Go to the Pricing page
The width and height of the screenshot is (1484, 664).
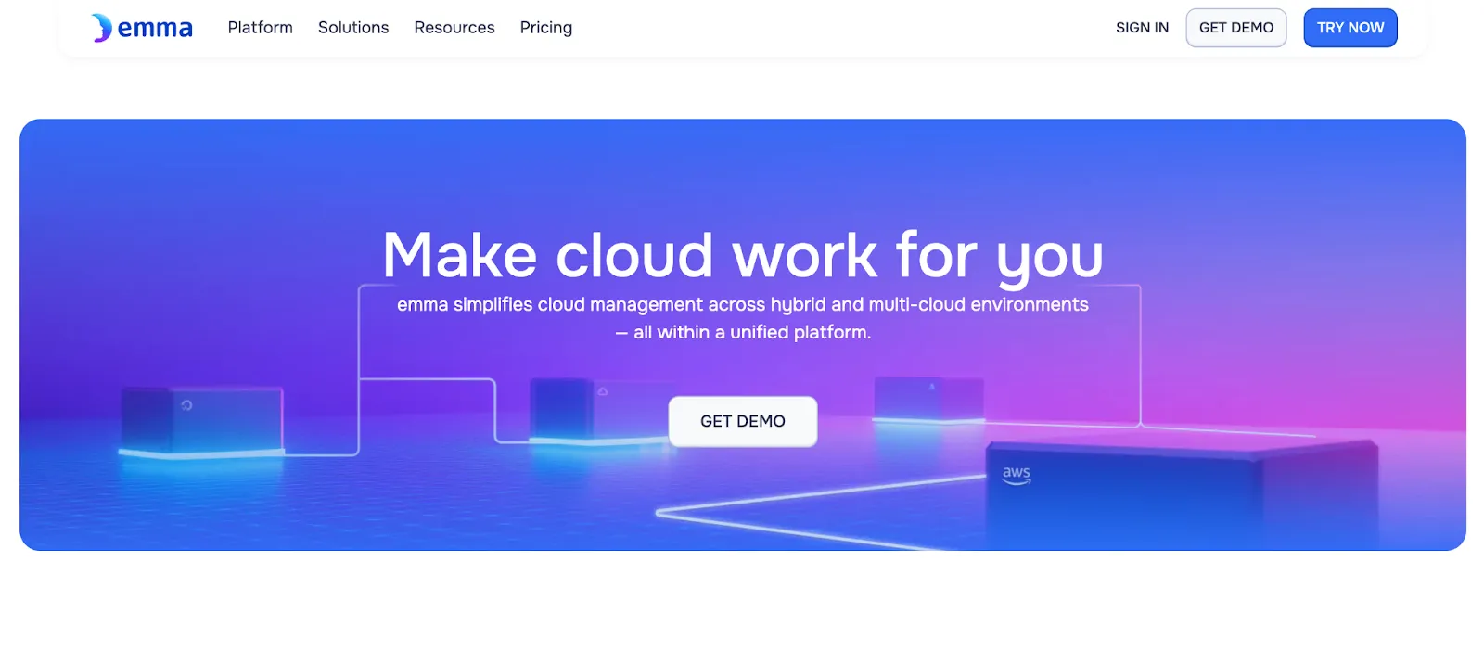click(545, 28)
